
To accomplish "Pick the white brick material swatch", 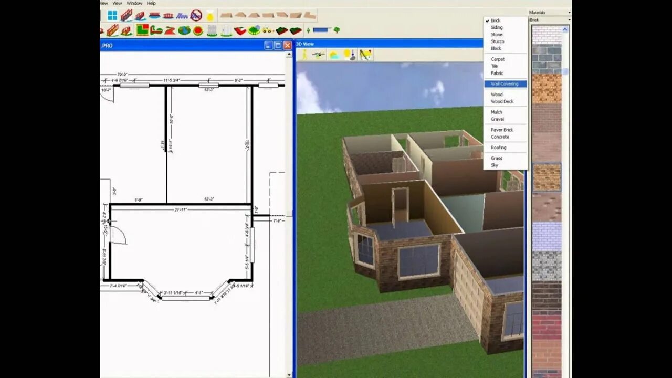I will click(x=547, y=35).
